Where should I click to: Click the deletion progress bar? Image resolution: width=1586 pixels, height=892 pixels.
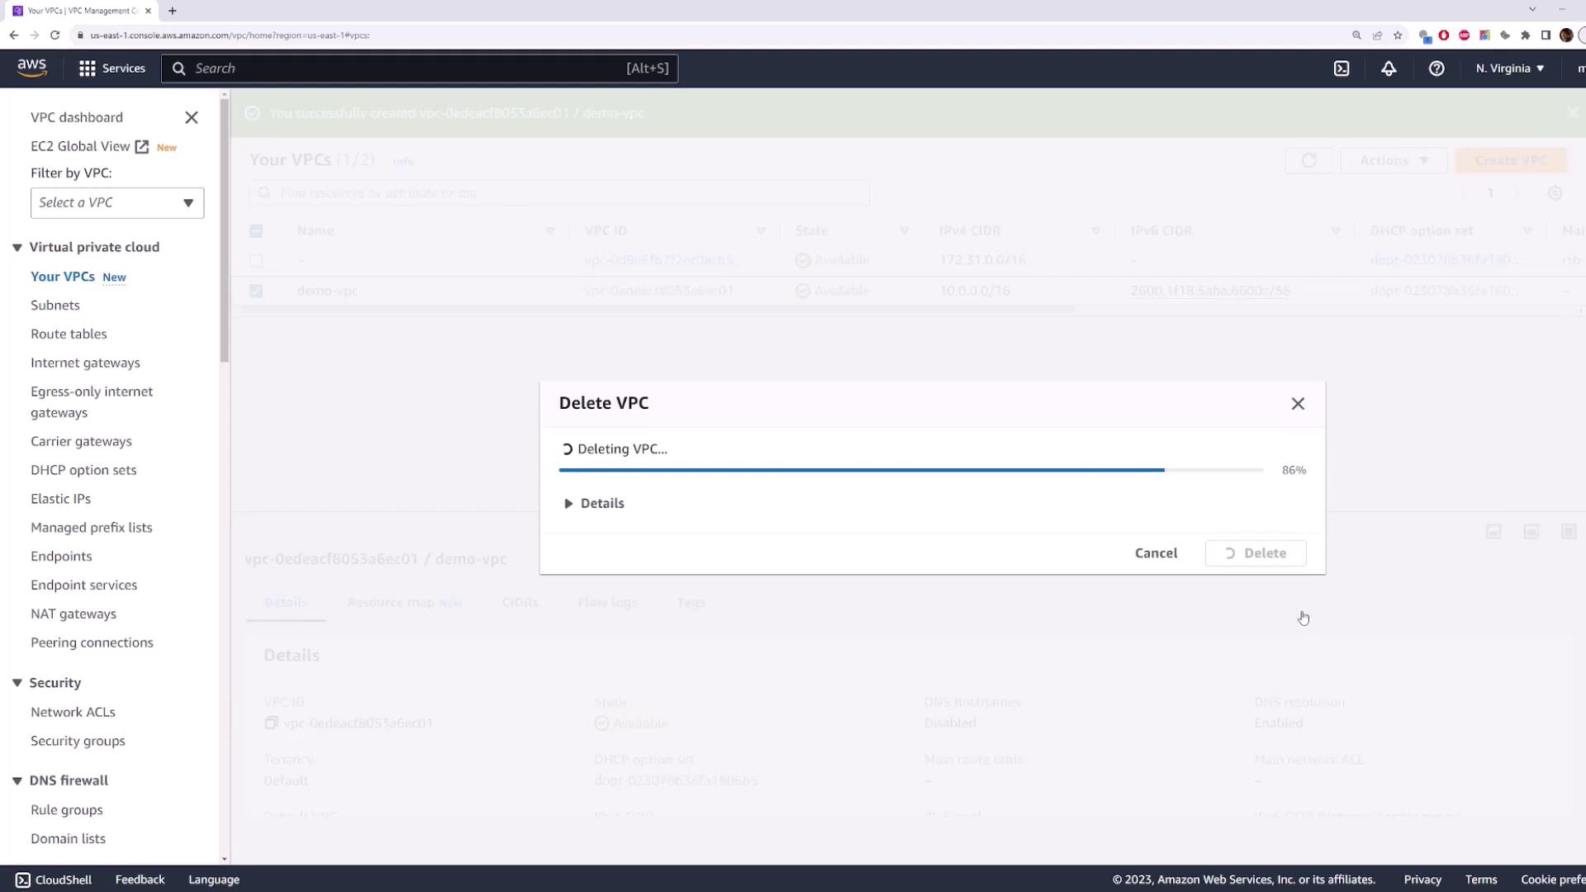910,470
